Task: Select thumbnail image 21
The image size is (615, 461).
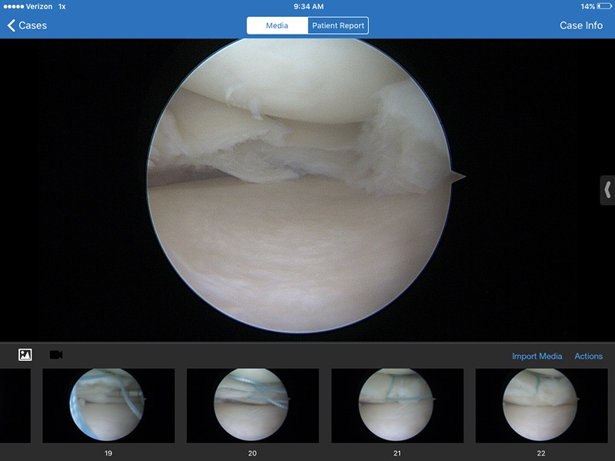Action: pyautogui.click(x=397, y=406)
